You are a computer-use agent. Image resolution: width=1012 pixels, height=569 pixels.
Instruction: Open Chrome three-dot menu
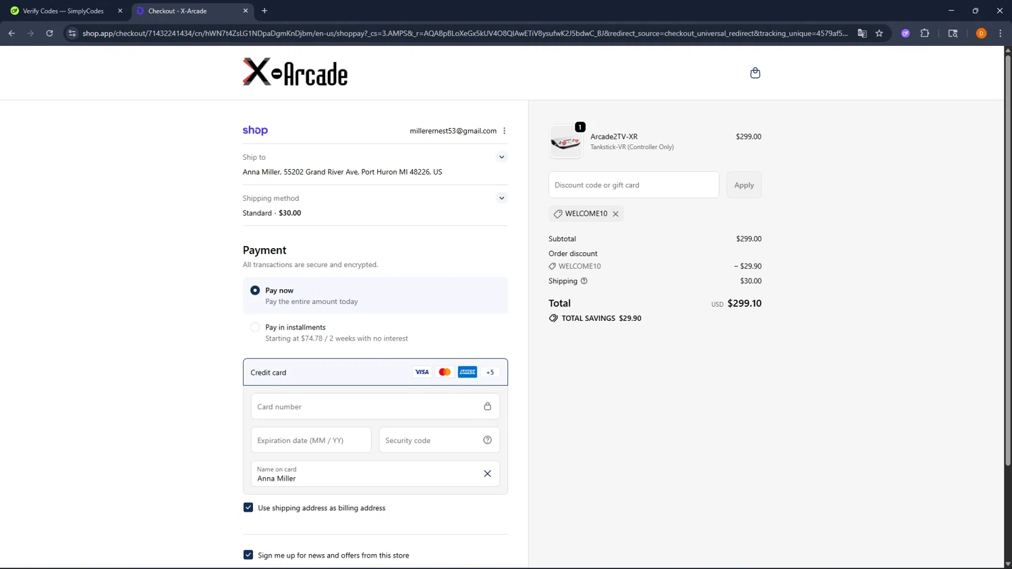point(1001,33)
